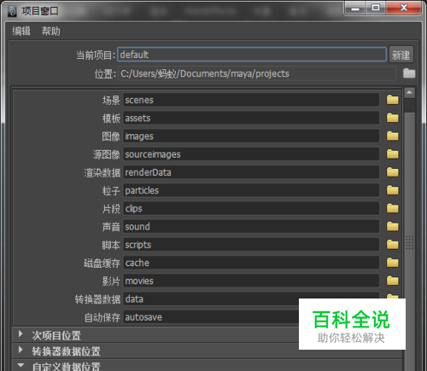The width and height of the screenshot is (427, 371).
Task: Browse folder for clips path
Action: [x=392, y=208]
